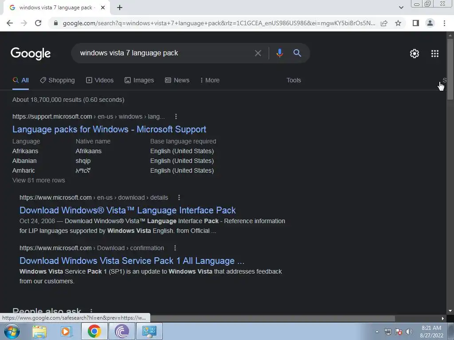The height and width of the screenshot is (340, 454).
Task: Open the search Tools options
Action: pyautogui.click(x=294, y=81)
